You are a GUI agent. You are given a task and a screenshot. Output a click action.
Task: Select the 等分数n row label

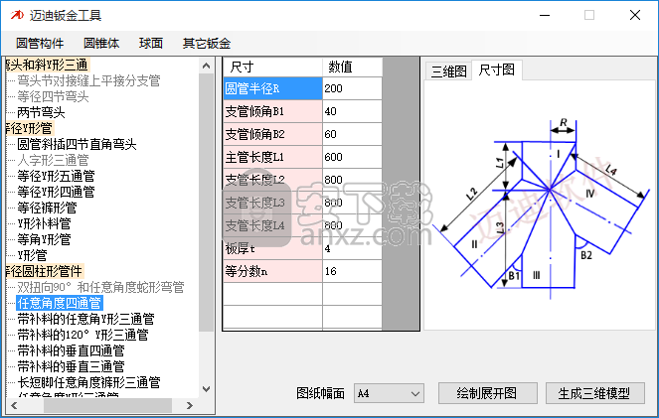pyautogui.click(x=272, y=271)
